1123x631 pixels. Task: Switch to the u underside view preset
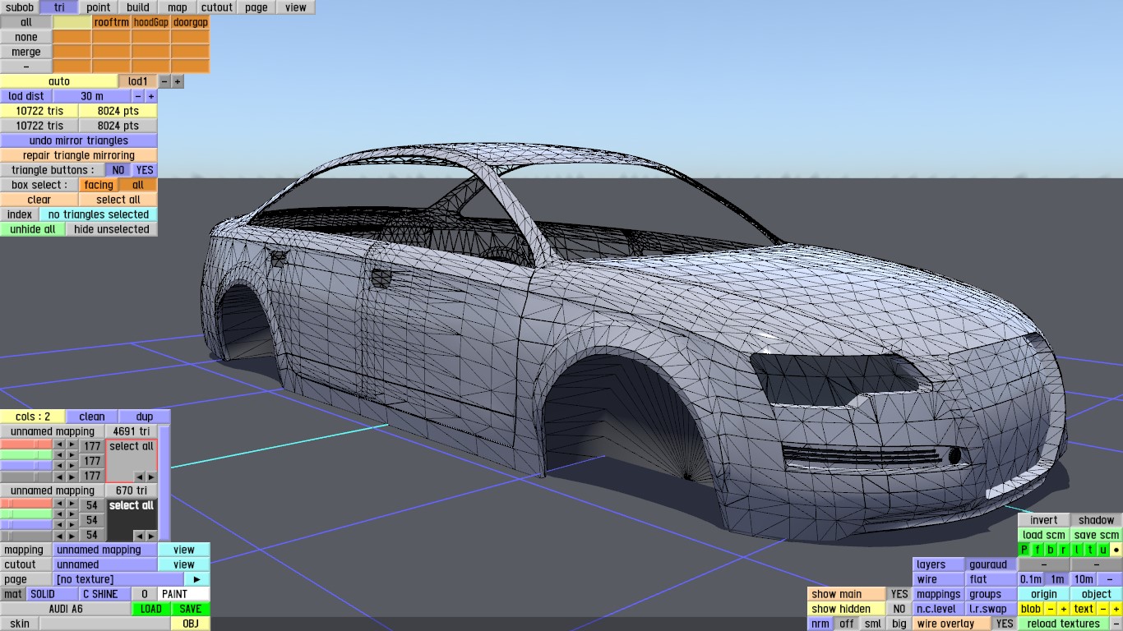(1103, 550)
